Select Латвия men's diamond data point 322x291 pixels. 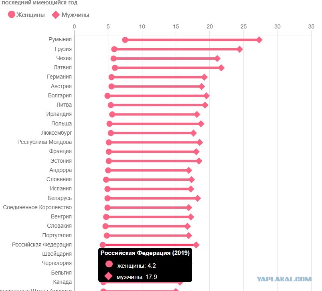click(x=221, y=68)
